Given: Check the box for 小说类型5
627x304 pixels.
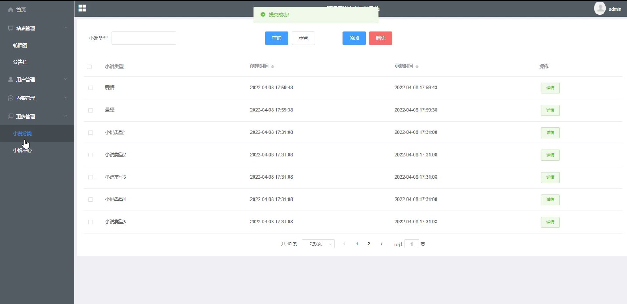Looking at the screenshot, I should click(x=91, y=222).
